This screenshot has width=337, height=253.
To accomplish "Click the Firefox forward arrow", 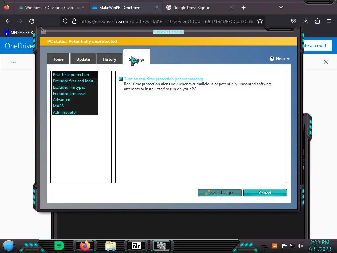I will point(20,21).
